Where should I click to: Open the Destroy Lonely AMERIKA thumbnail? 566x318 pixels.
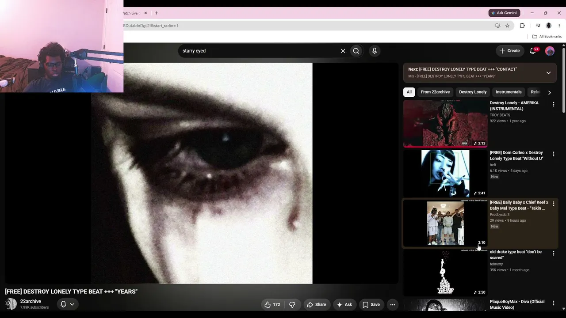(445, 123)
